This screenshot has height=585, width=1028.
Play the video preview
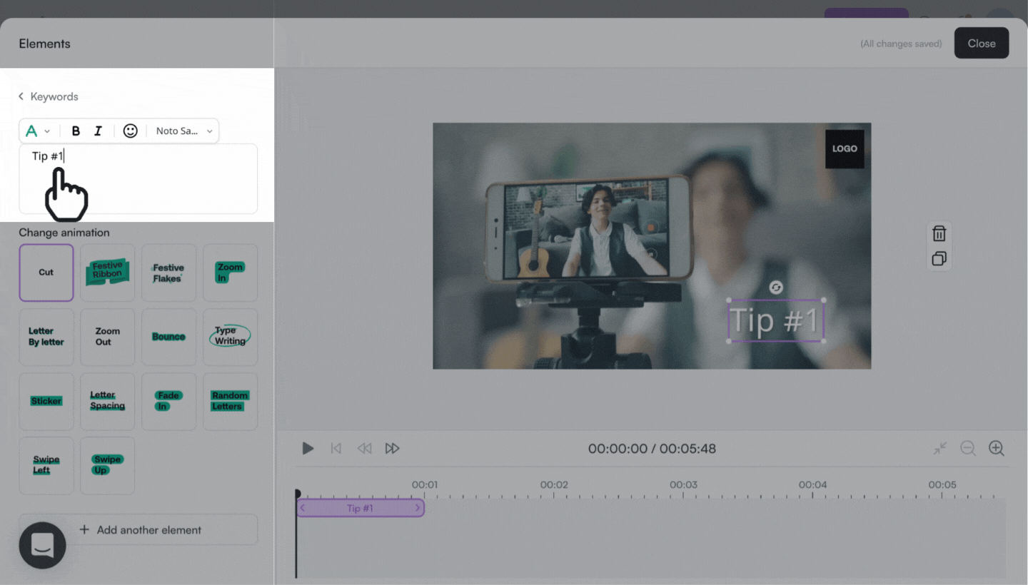point(308,449)
